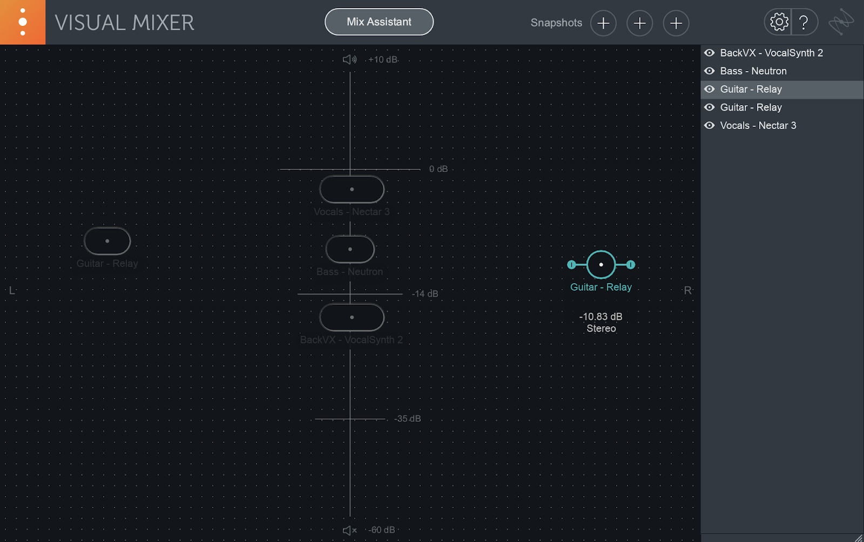Grab right width handle of Guitar - Relay
The width and height of the screenshot is (864, 542).
(631, 265)
